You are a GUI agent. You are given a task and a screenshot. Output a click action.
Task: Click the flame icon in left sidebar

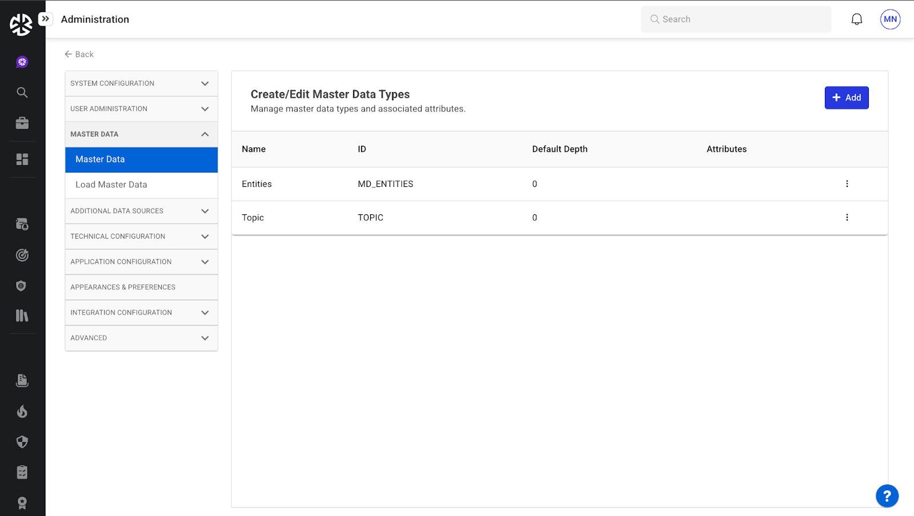click(x=22, y=411)
